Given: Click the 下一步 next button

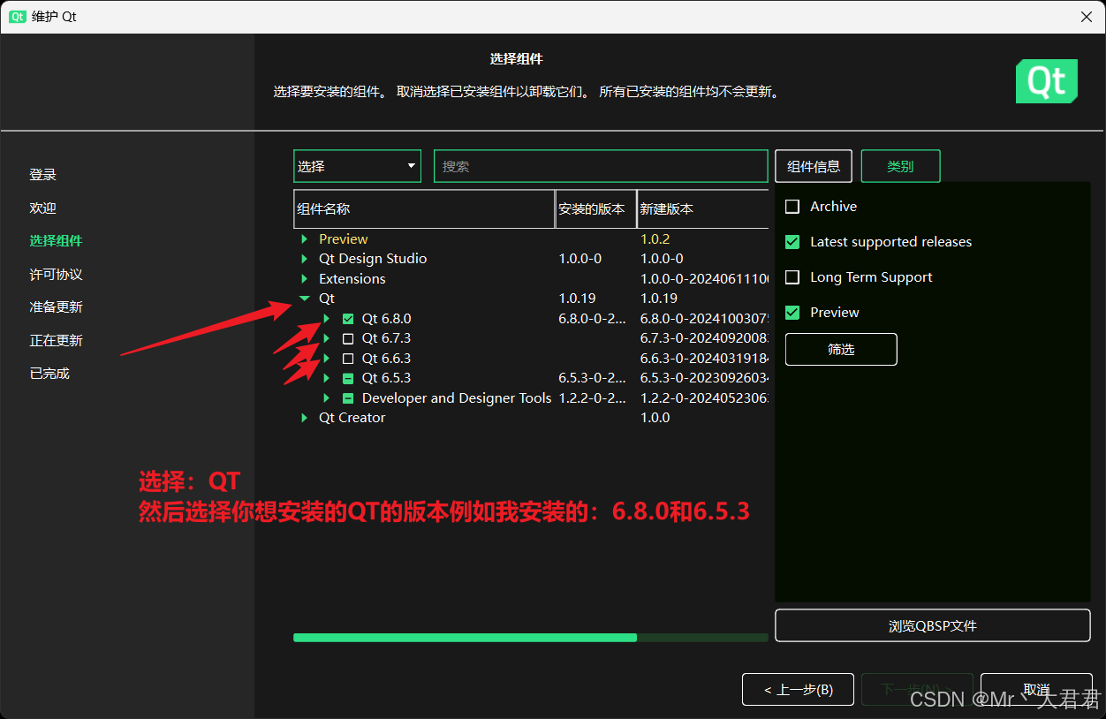Looking at the screenshot, I should pos(917,690).
